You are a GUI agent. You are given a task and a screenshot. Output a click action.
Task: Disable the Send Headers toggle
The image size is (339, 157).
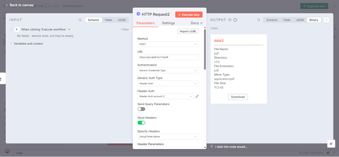141,123
